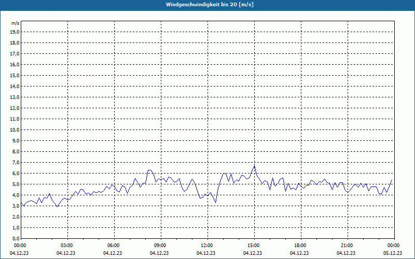Viewport: 415px width, 259px height.
Task: Click the 1,0 y-axis label
Action: click(16, 227)
